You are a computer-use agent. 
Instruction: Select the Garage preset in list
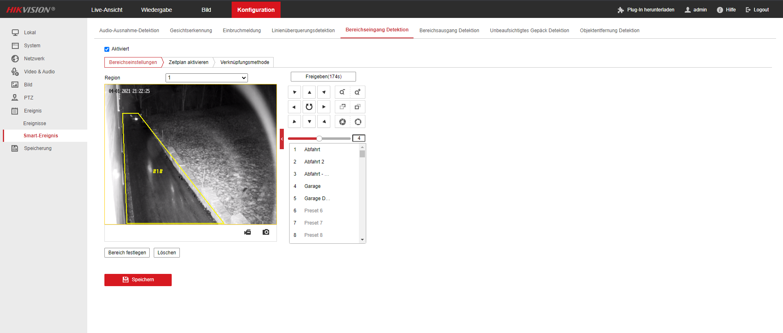click(312, 186)
